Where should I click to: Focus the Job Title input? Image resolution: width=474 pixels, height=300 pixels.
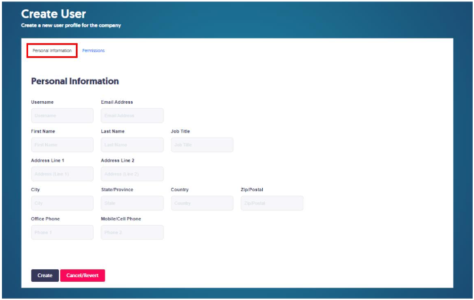coord(202,145)
